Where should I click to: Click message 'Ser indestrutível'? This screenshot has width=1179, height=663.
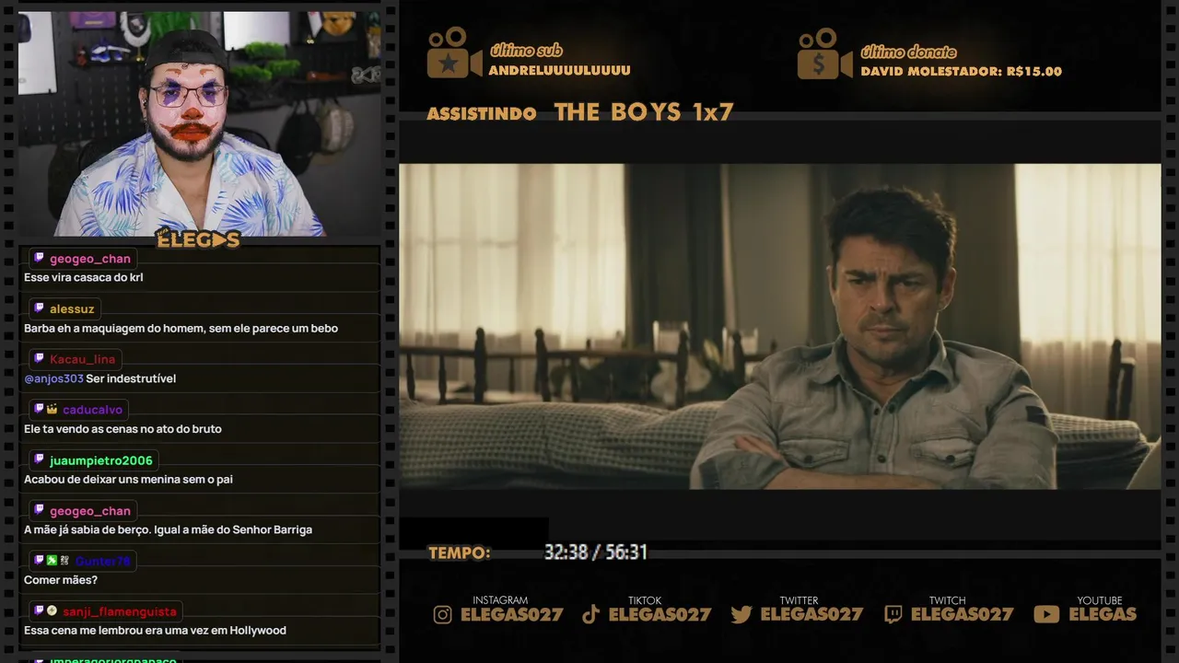[x=131, y=378]
